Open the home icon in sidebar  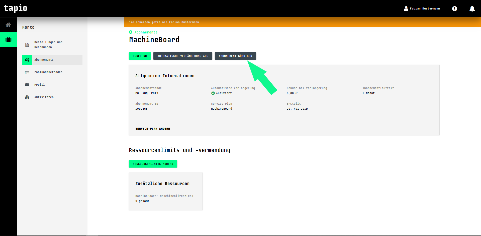[8, 24]
